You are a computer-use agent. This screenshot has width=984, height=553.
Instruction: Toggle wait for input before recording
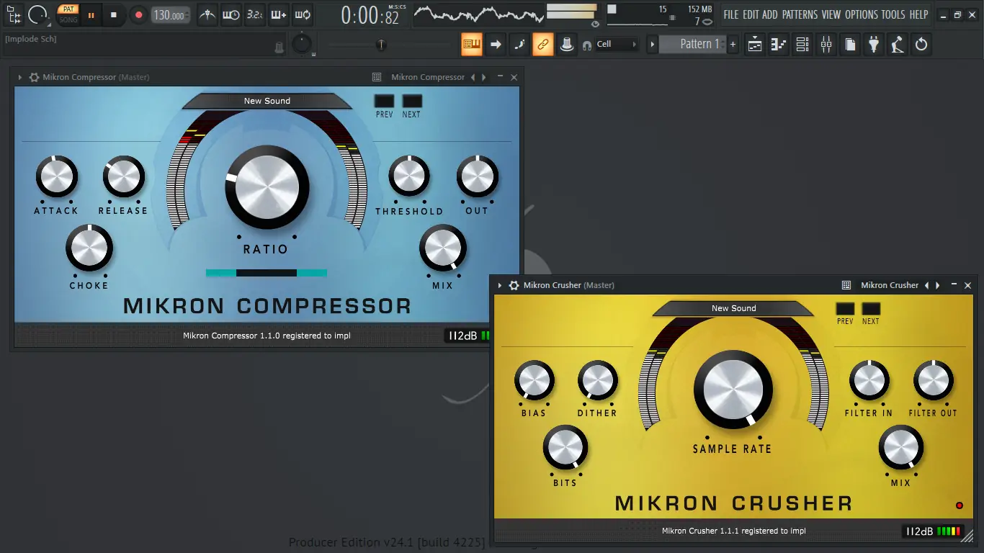pyautogui.click(x=231, y=14)
